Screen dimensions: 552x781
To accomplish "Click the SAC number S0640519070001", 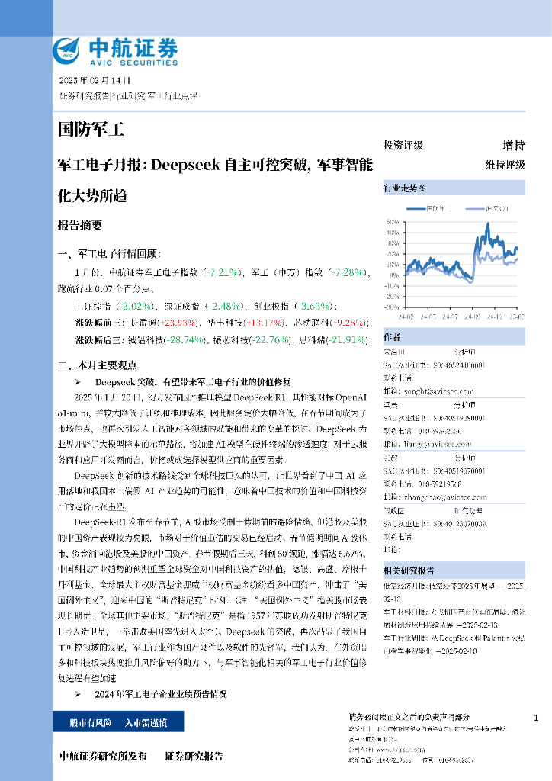I will (458, 471).
